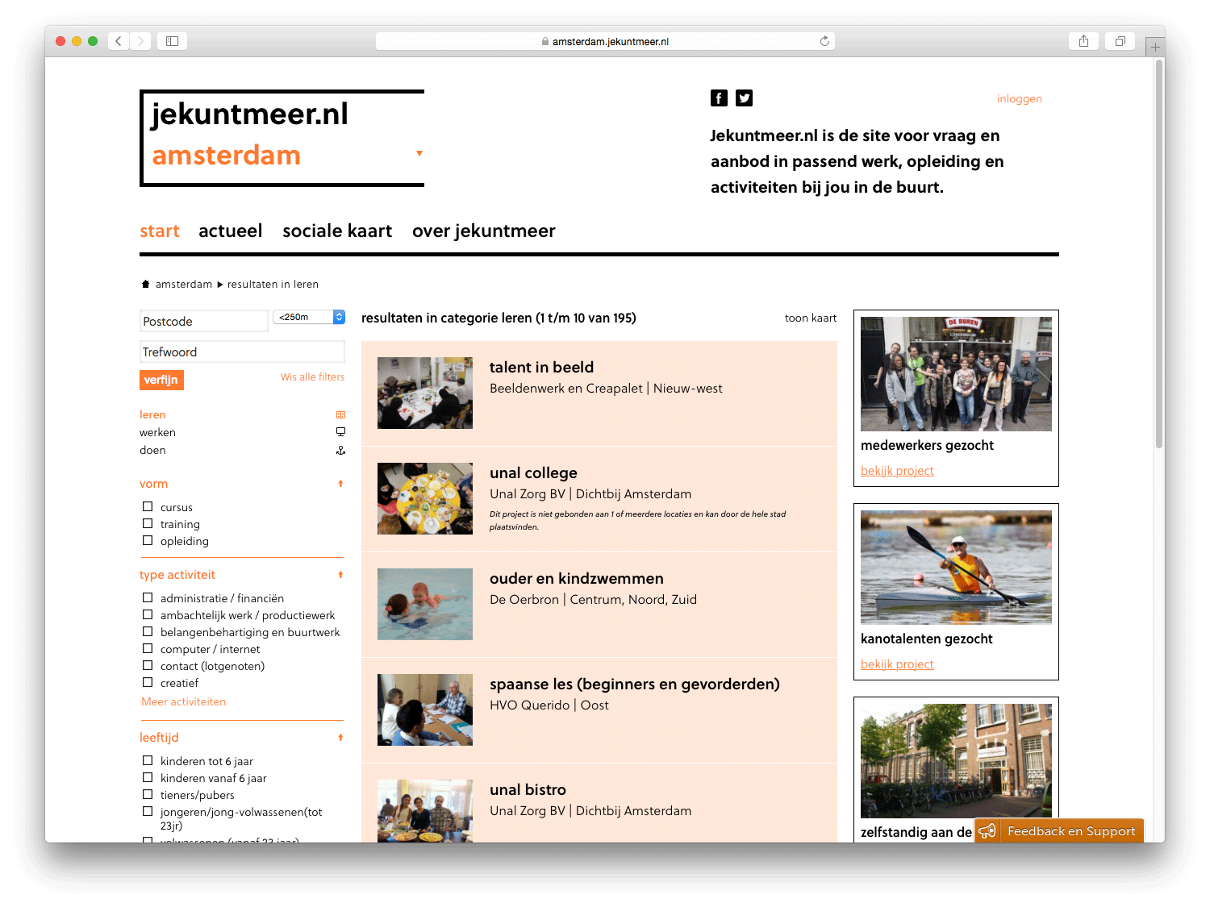Viewport: 1210px width, 907px height.
Task: Open bekijk project under kanotalenten gezocht
Action: [x=897, y=664]
